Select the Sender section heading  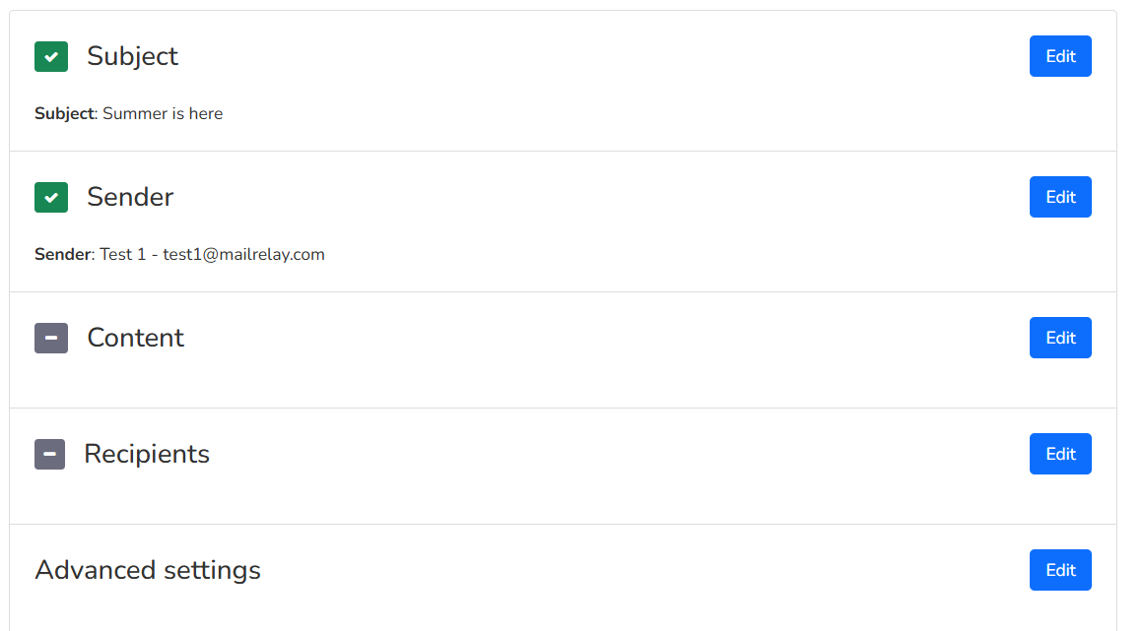click(130, 197)
